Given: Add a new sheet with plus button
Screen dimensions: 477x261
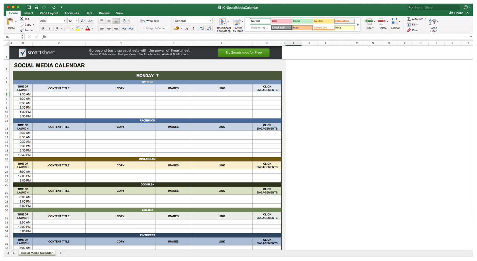Looking at the screenshot, I should click(x=60, y=253).
